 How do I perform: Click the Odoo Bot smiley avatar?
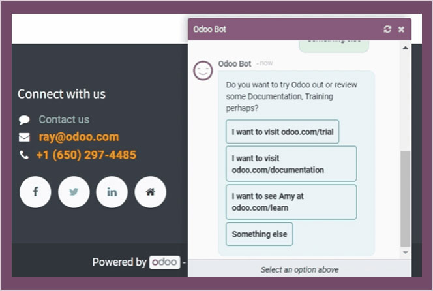coord(203,70)
